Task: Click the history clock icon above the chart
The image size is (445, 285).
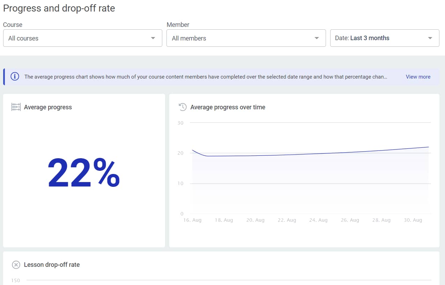Action: pyautogui.click(x=183, y=107)
